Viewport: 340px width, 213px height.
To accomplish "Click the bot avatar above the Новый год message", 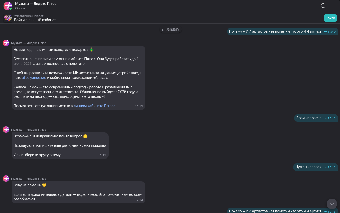I will pyautogui.click(x=6, y=43).
